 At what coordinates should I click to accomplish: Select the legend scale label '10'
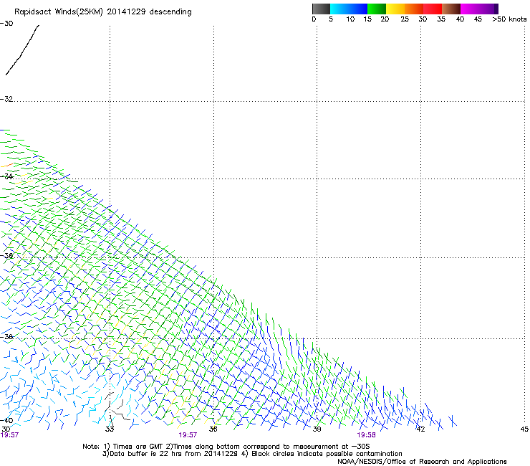pos(350,19)
